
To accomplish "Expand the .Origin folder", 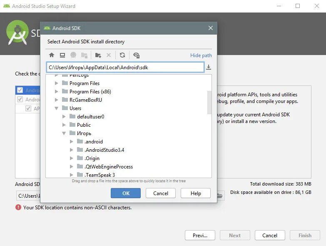I will tap(72, 158).
